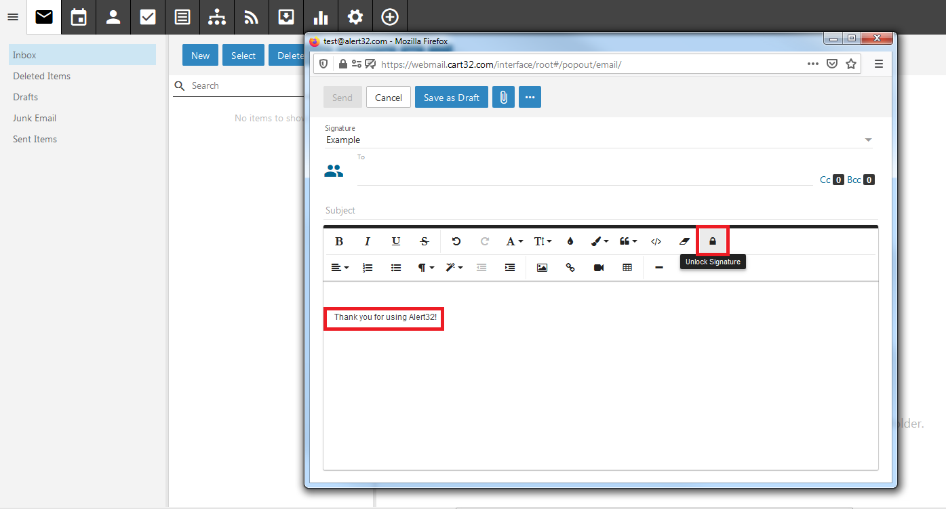
Task: Open the Contacts section icon
Action: pos(113,17)
